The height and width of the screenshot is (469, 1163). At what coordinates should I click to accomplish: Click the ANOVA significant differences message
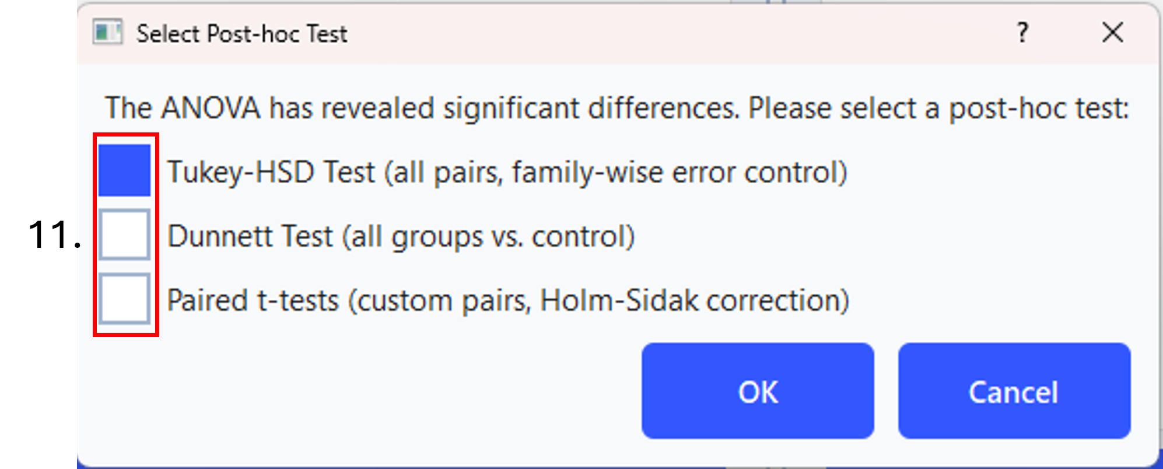[x=617, y=108]
